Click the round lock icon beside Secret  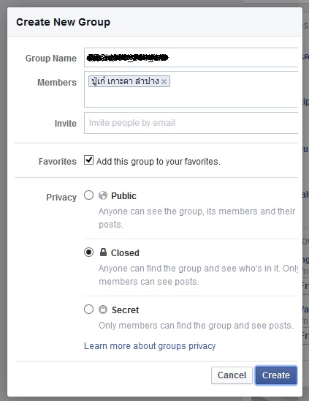pos(103,310)
